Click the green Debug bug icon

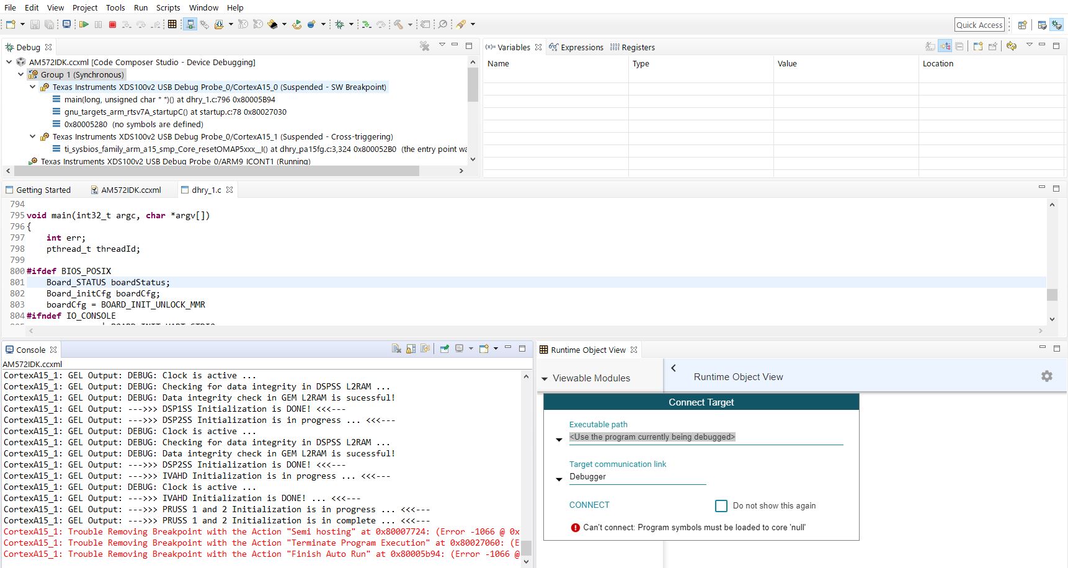point(339,24)
